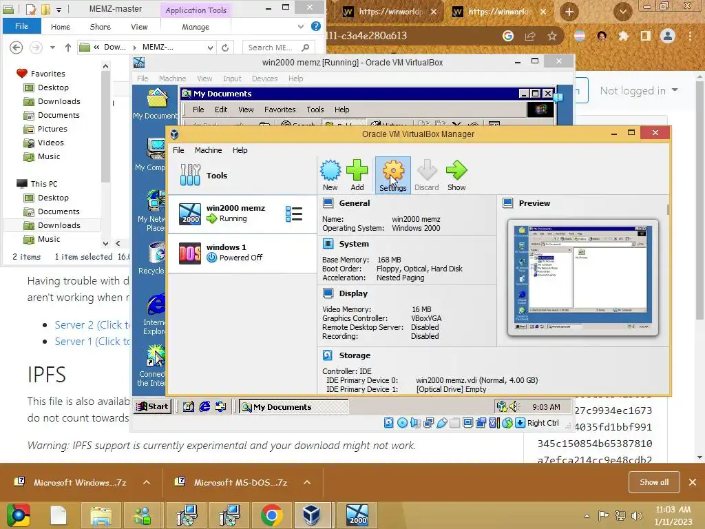Viewport: 705px width, 529px height.
Task: Open the File menu in VirtualBox Manager
Action: coord(178,150)
